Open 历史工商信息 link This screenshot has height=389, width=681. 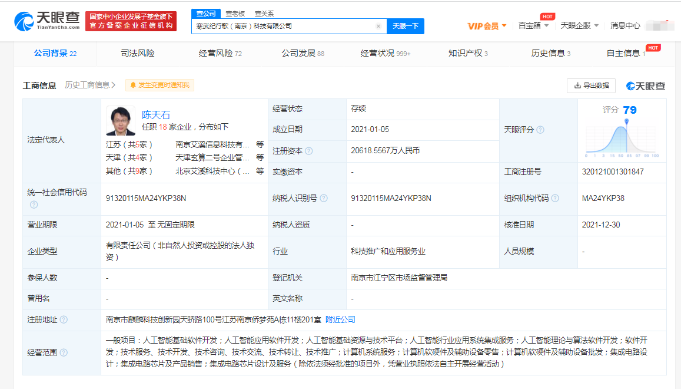90,85
